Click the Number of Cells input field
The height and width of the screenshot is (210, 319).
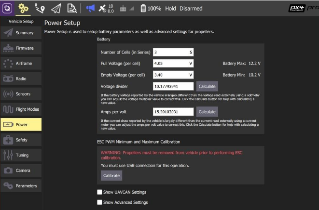173,52
